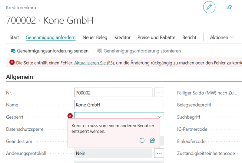Click the send approval request envelope icon
The image size is (242, 163).
13,51
